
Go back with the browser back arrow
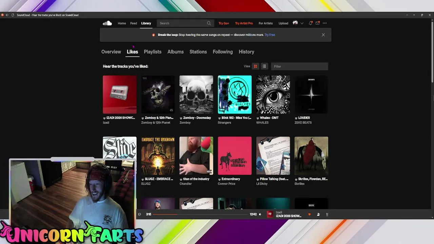click(x=7, y=15)
